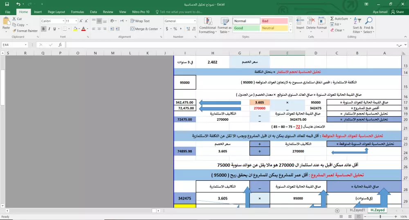Open Sort & Filter menu

357,25
